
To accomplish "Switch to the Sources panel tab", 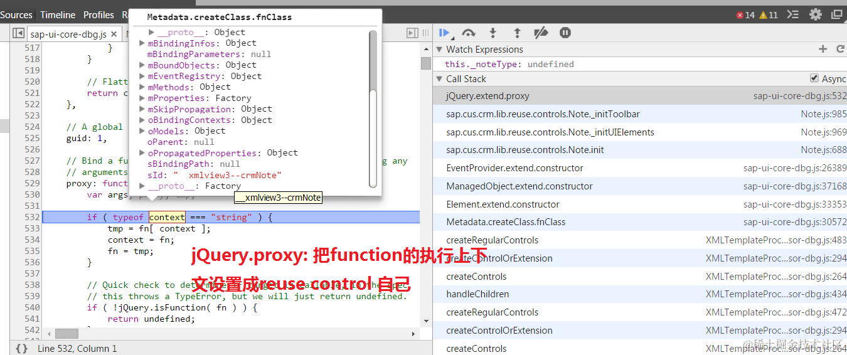I will (x=16, y=14).
